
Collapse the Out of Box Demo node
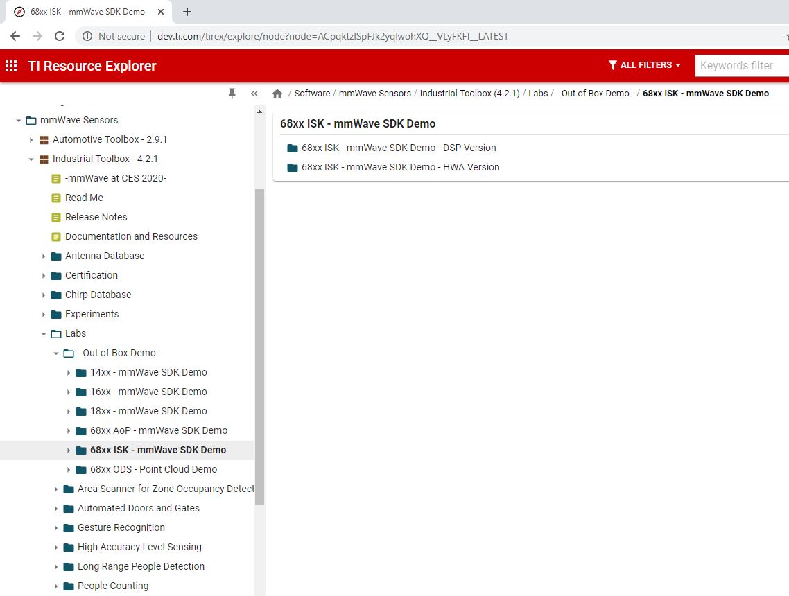point(56,353)
